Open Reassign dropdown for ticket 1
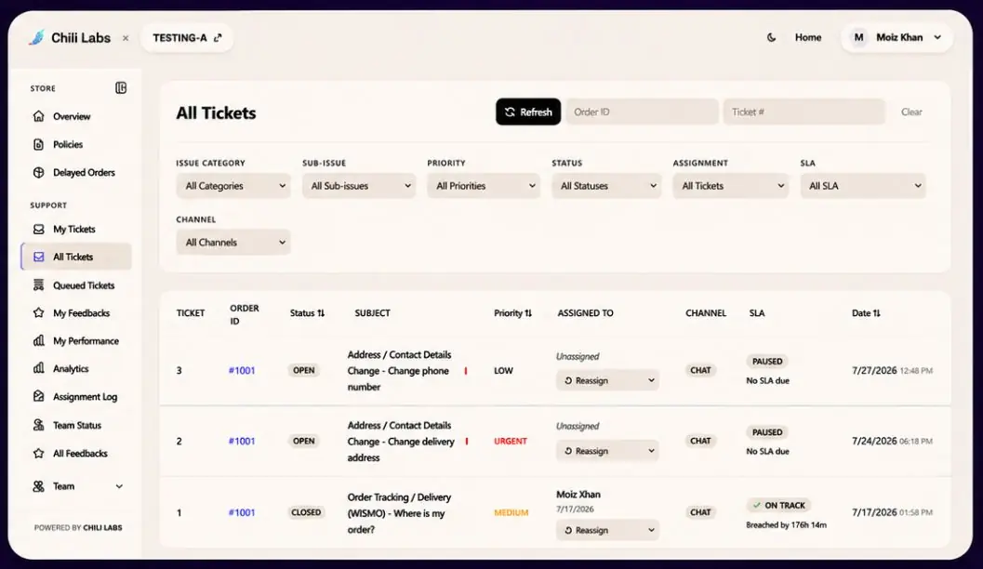Image resolution: width=983 pixels, height=569 pixels. [607, 530]
